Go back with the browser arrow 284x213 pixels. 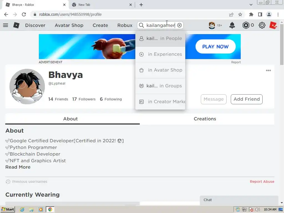6,14
